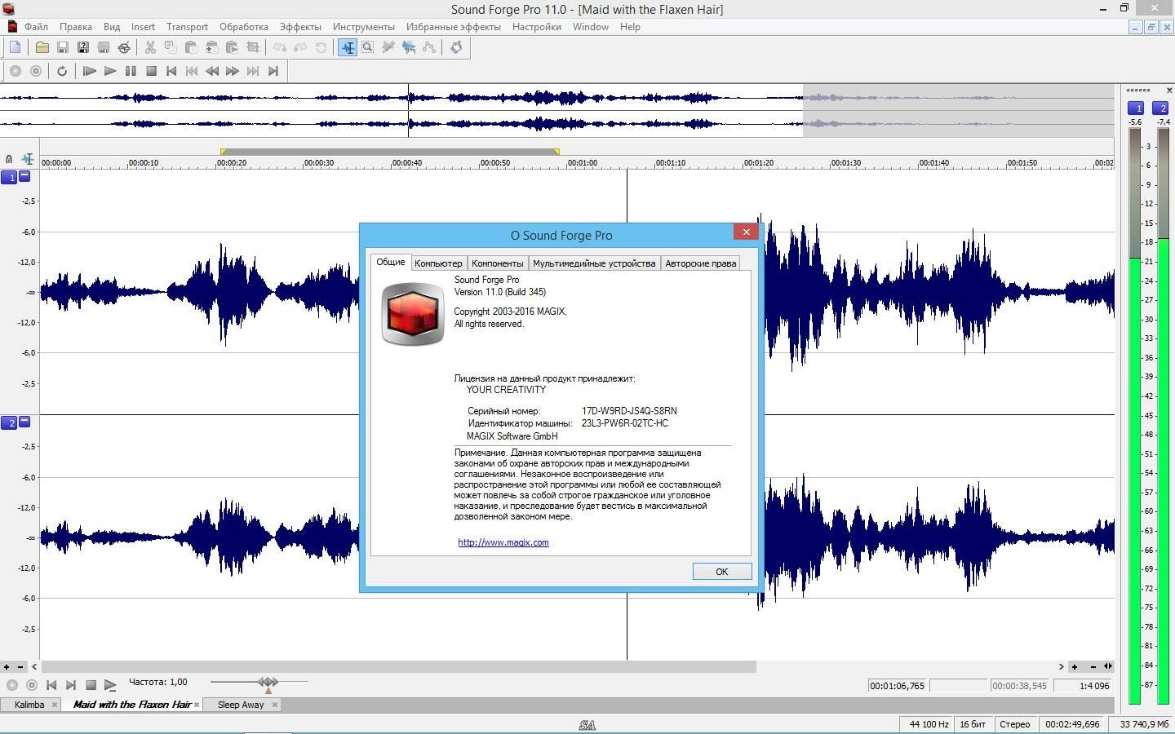The width and height of the screenshot is (1175, 734).
Task: Go to end in the top transport bar
Action: 273,71
